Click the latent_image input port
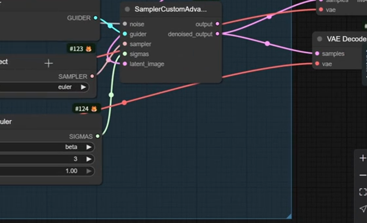 pos(125,64)
